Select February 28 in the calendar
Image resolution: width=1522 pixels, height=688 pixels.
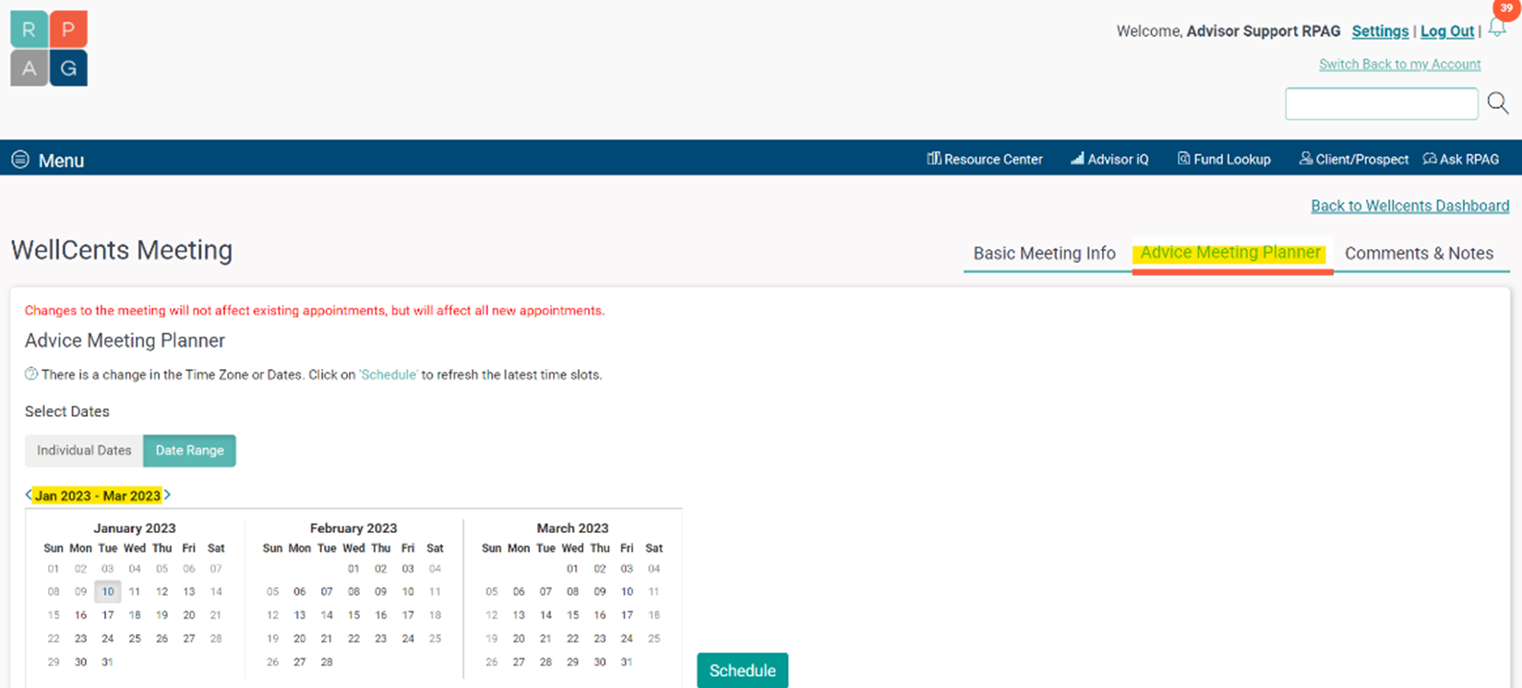point(327,662)
